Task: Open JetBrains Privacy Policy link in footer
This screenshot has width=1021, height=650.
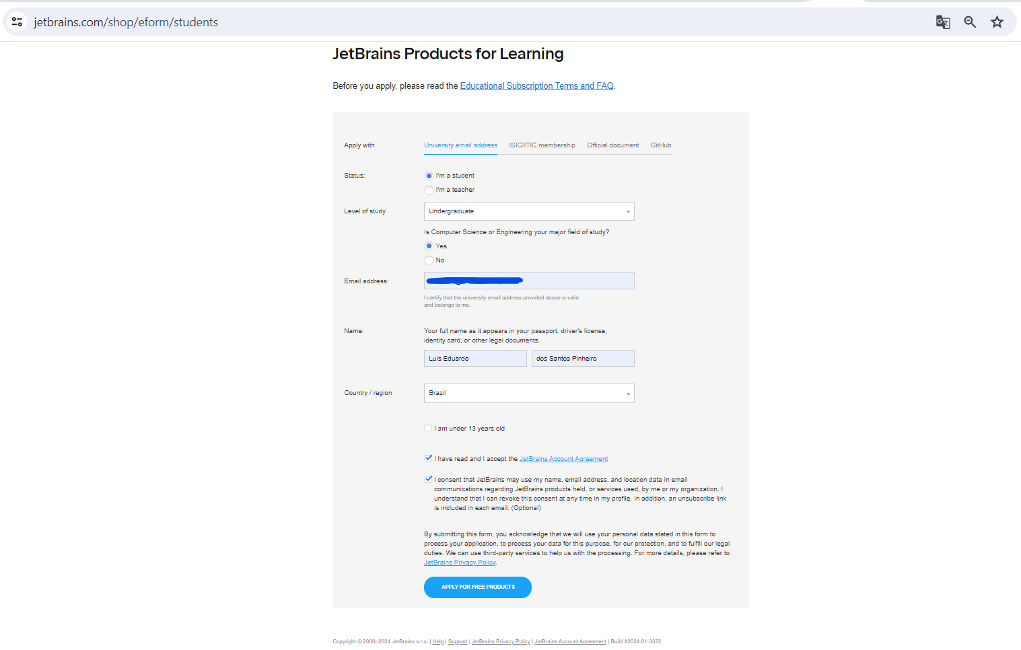Action: point(501,641)
